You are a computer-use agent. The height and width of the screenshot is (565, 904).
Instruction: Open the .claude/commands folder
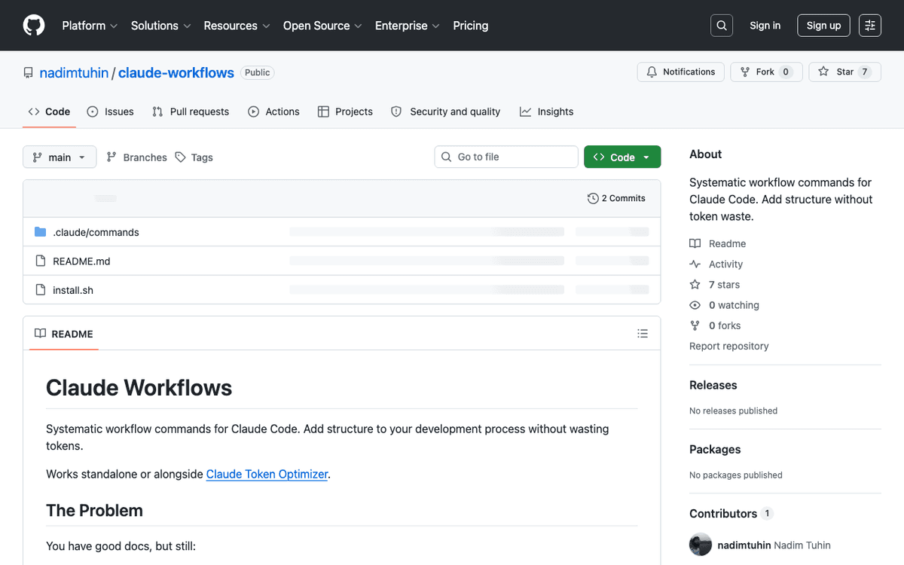(x=96, y=232)
